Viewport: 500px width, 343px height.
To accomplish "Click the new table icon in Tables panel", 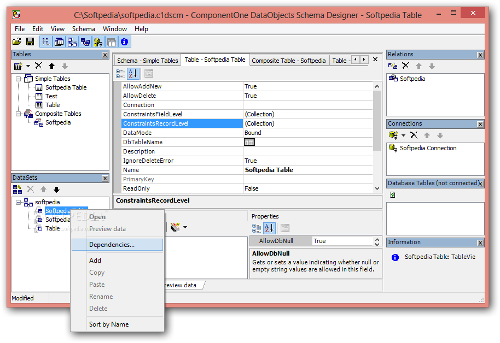I will point(18,66).
